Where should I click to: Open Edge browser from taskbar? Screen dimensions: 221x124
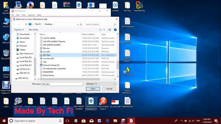tap(107, 121)
